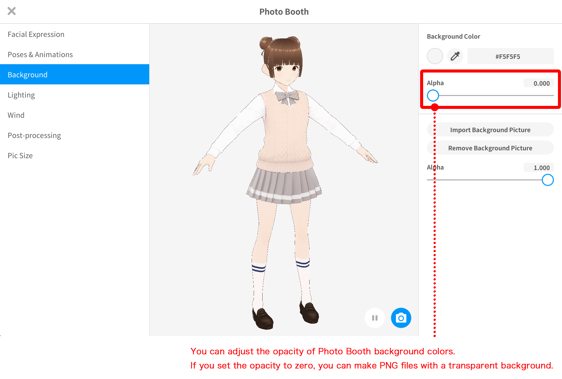Image resolution: width=562 pixels, height=379 pixels.
Task: Click the background color swatch circle
Action: pyautogui.click(x=435, y=56)
